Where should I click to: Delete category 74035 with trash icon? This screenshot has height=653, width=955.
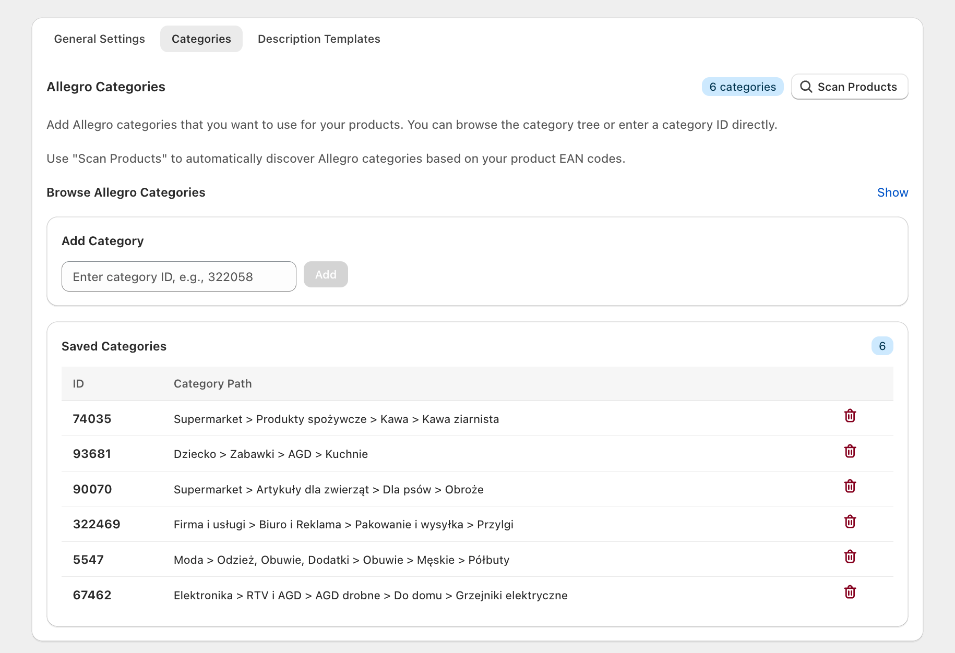point(850,416)
